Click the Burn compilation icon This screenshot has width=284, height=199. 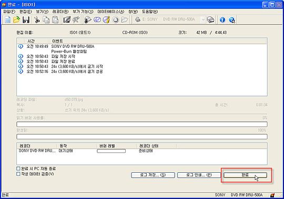pos(88,20)
